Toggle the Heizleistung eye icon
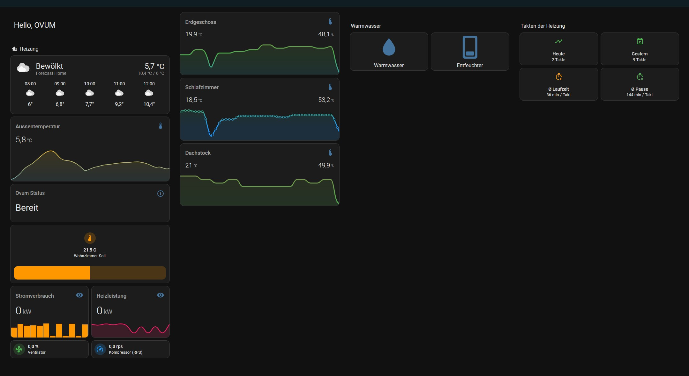The width and height of the screenshot is (689, 376). [x=161, y=295]
